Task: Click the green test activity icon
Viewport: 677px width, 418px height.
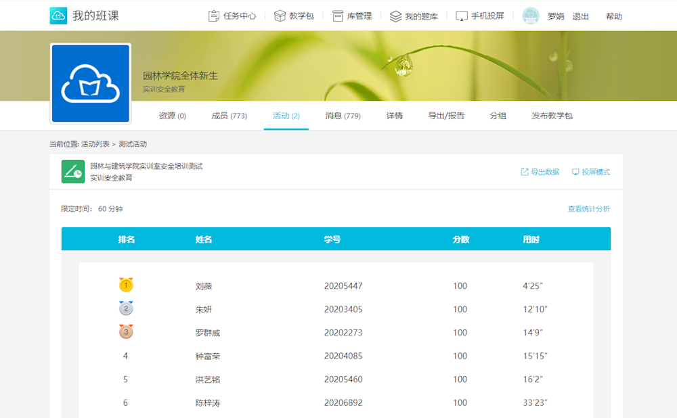Action: [73, 172]
